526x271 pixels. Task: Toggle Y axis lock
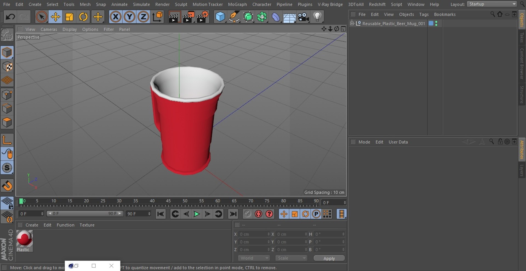click(x=129, y=17)
